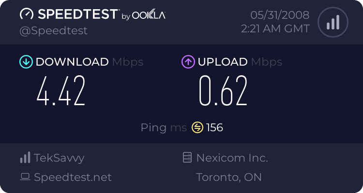Click the signal bars circle icon
Screen dimensions: 363x193
pyautogui.click(x=332, y=22)
